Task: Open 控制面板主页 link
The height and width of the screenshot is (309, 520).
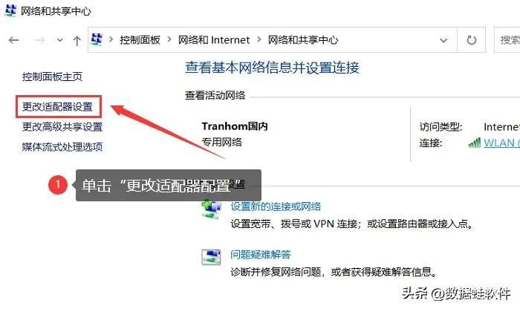Action: [x=52, y=77]
